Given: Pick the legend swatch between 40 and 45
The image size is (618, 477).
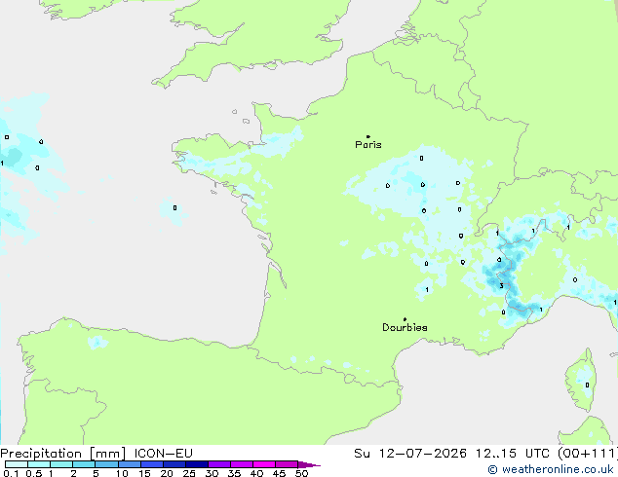Looking at the screenshot, I should point(264,464).
